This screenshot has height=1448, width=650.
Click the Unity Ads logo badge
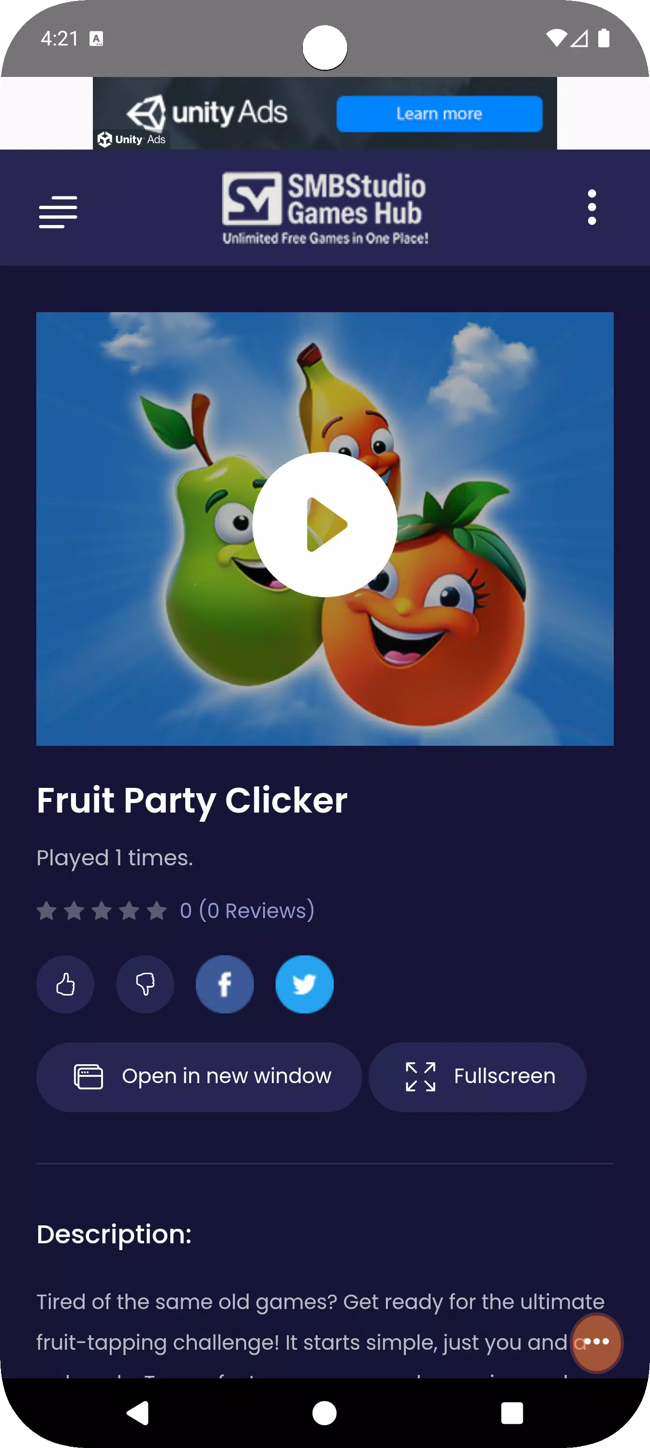tap(132, 139)
